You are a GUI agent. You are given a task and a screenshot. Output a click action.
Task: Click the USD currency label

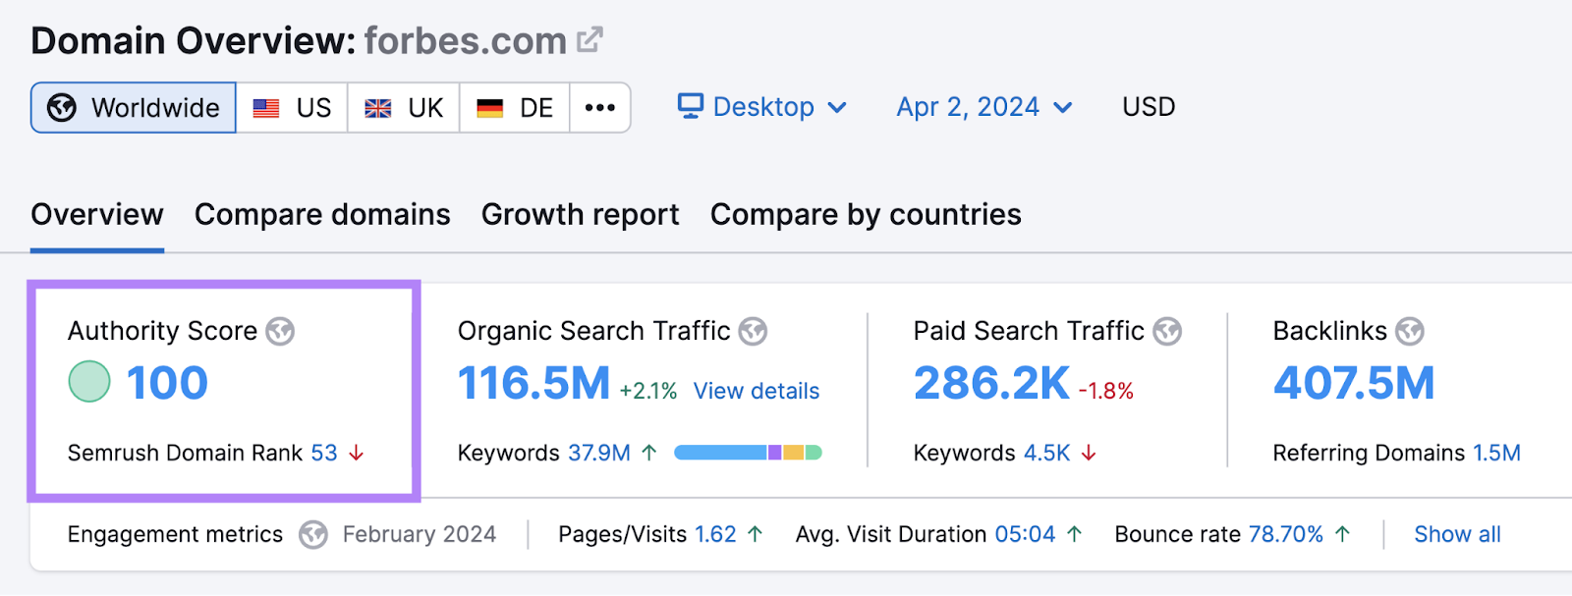(x=1149, y=106)
